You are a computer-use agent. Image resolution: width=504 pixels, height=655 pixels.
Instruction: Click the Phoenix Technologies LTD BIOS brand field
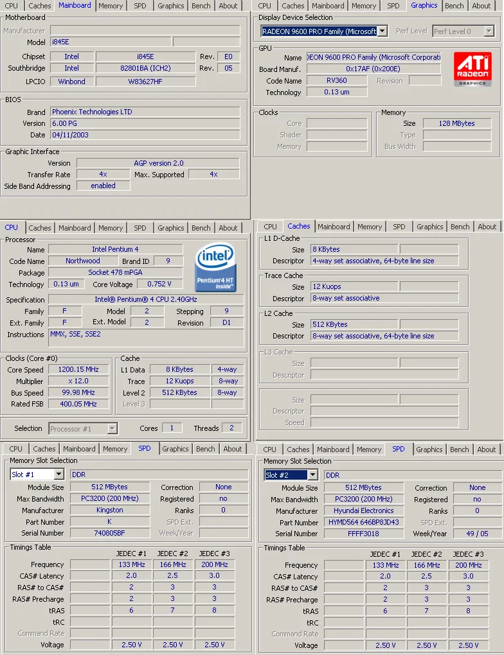click(145, 112)
